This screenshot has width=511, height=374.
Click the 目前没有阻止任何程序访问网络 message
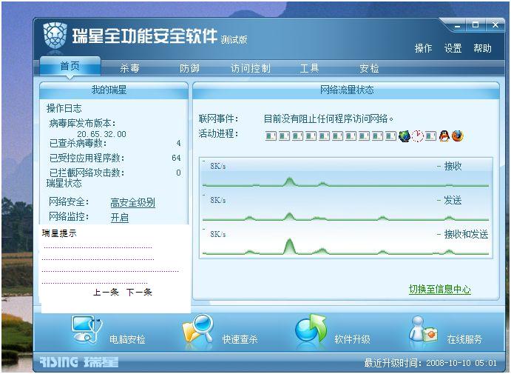(x=328, y=118)
